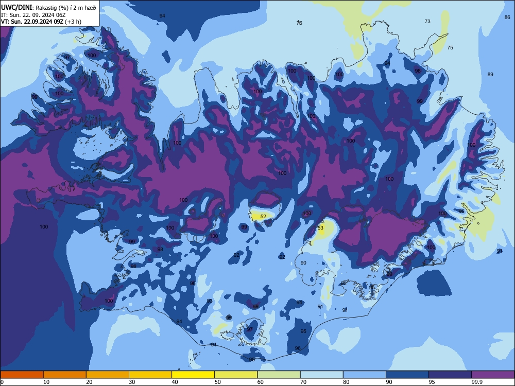Click the 76 value over the northern sea
The image size is (515, 386).
click(299, 23)
